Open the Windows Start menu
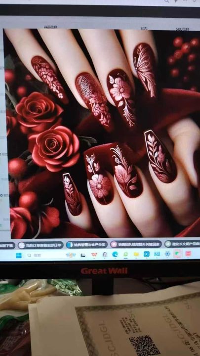The width and height of the screenshot is (200, 356). click(19, 255)
